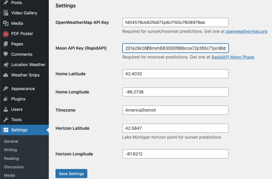Click the Weather Snips cloud icon
This screenshot has height=179, width=272.
point(6,75)
